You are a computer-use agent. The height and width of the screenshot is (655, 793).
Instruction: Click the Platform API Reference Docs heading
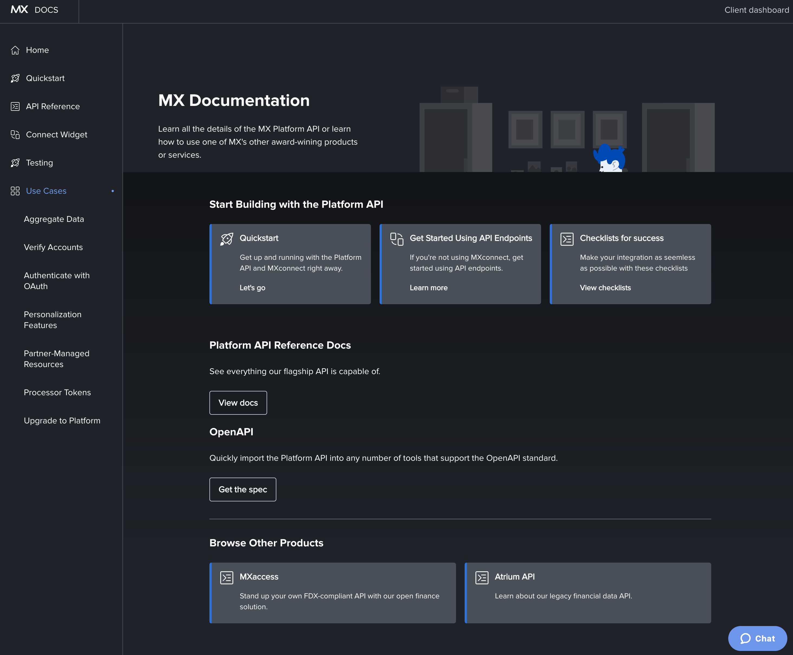(280, 345)
